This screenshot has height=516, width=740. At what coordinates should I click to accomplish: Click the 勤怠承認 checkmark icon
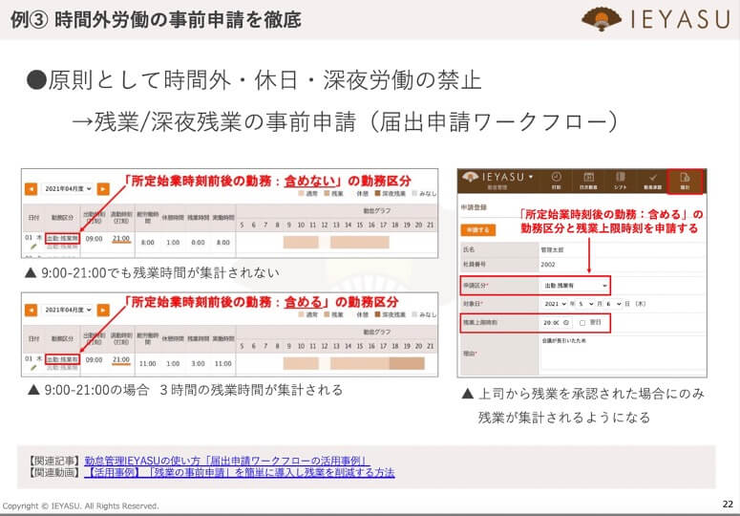click(652, 180)
